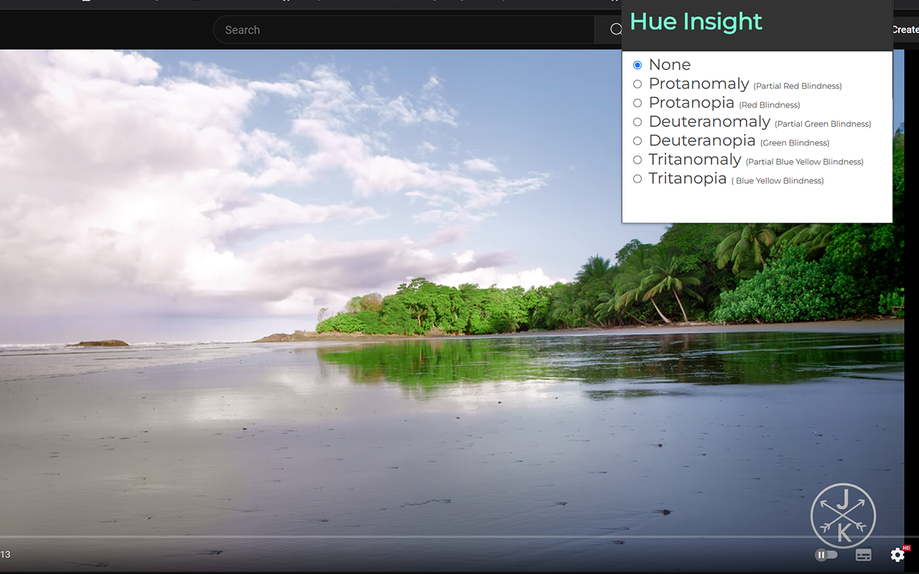This screenshot has width=919, height=574.
Task: Click the "(Partial Blue Yellow Blindness)" label
Action: coord(804,162)
